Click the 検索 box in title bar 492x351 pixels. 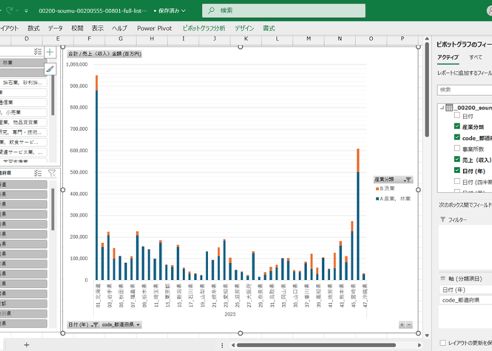click(x=284, y=11)
